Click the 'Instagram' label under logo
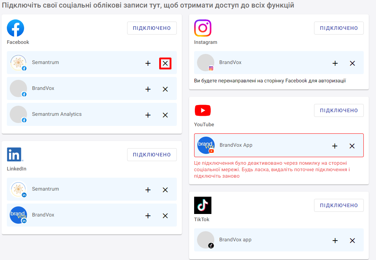The image size is (376, 260). click(x=206, y=42)
